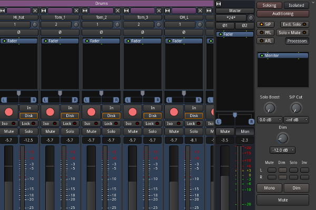The height and width of the screenshot is (210, 316).
Task: Open Hi_hat input selector labeled 1
Action: 15,25
